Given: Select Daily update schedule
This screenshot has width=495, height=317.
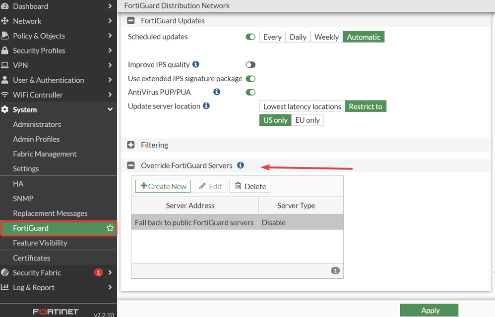Looking at the screenshot, I should [x=298, y=37].
